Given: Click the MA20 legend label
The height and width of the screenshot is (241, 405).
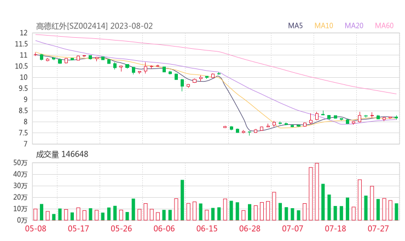Looking at the screenshot, I should pyautogui.click(x=354, y=26).
